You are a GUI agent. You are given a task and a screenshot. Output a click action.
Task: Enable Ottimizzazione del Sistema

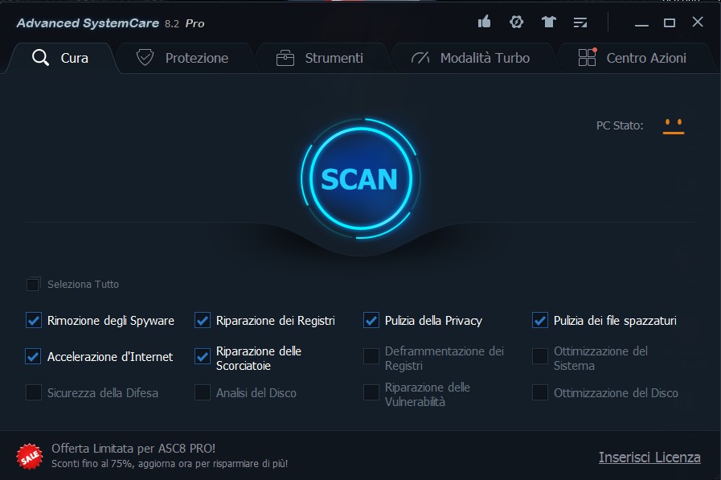coord(540,356)
